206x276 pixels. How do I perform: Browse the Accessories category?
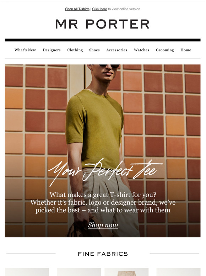tap(116, 50)
